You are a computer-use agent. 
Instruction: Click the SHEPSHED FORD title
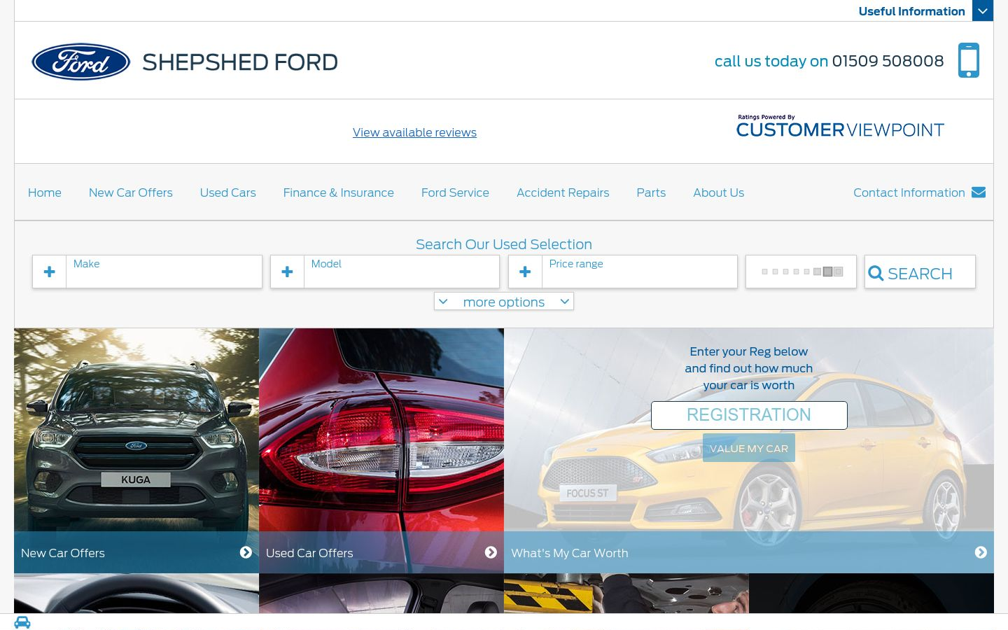pyautogui.click(x=240, y=62)
